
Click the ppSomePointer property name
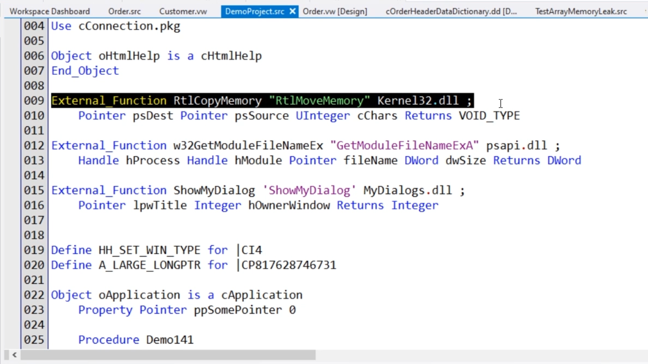[x=238, y=310]
